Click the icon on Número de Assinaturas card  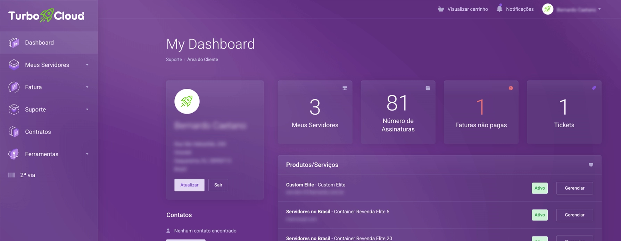click(428, 88)
